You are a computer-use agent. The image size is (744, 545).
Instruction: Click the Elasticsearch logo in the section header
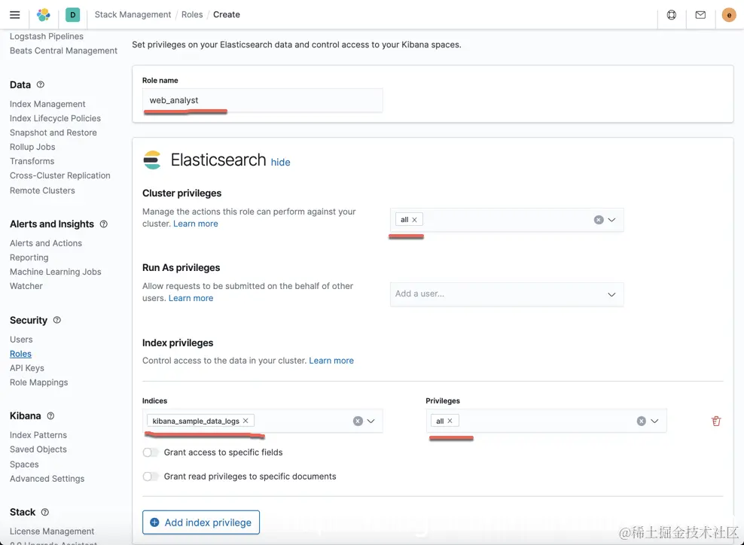click(x=152, y=160)
